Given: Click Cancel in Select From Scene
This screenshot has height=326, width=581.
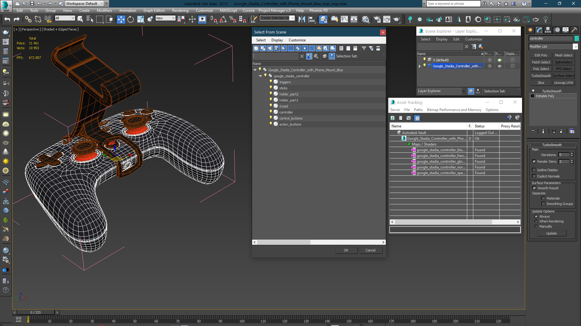Looking at the screenshot, I should click(x=370, y=250).
